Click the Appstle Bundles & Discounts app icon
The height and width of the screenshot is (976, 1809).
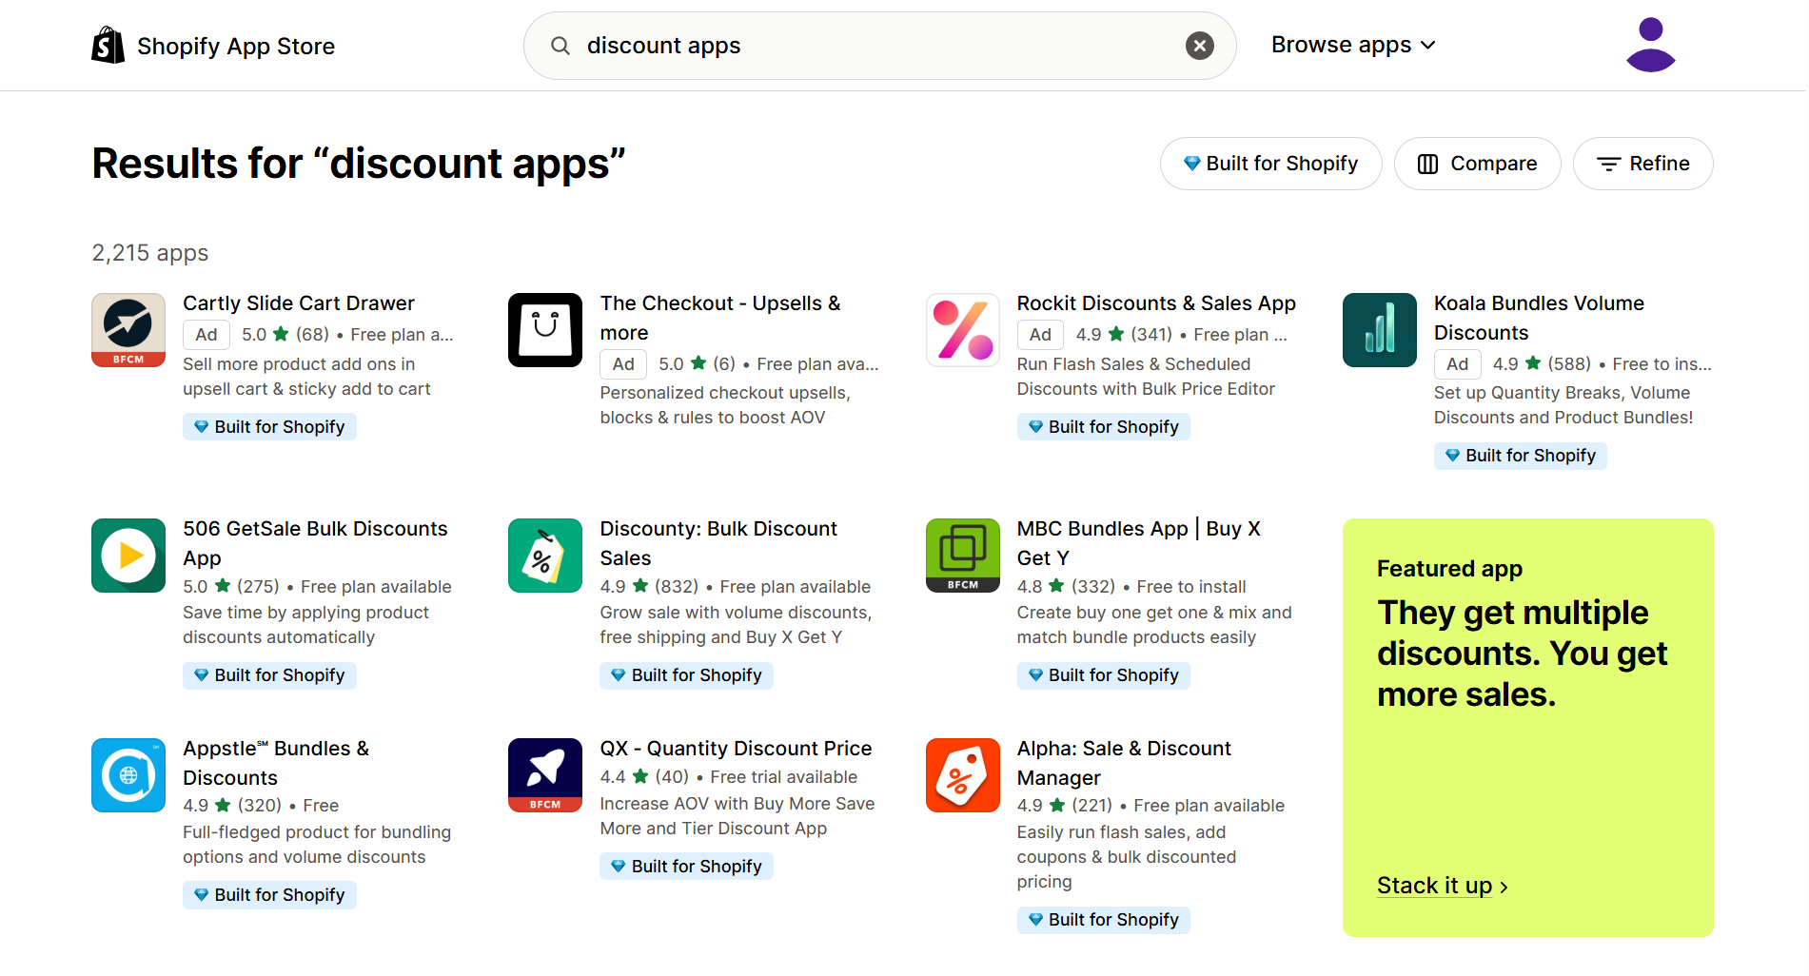pos(128,774)
